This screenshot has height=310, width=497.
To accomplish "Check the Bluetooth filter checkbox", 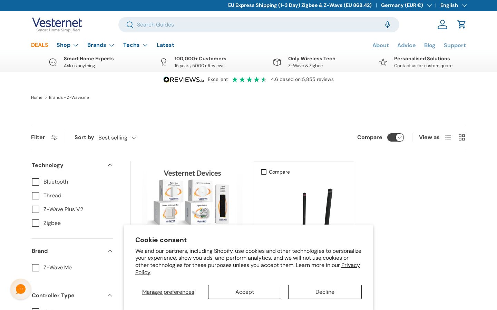I will [36, 182].
